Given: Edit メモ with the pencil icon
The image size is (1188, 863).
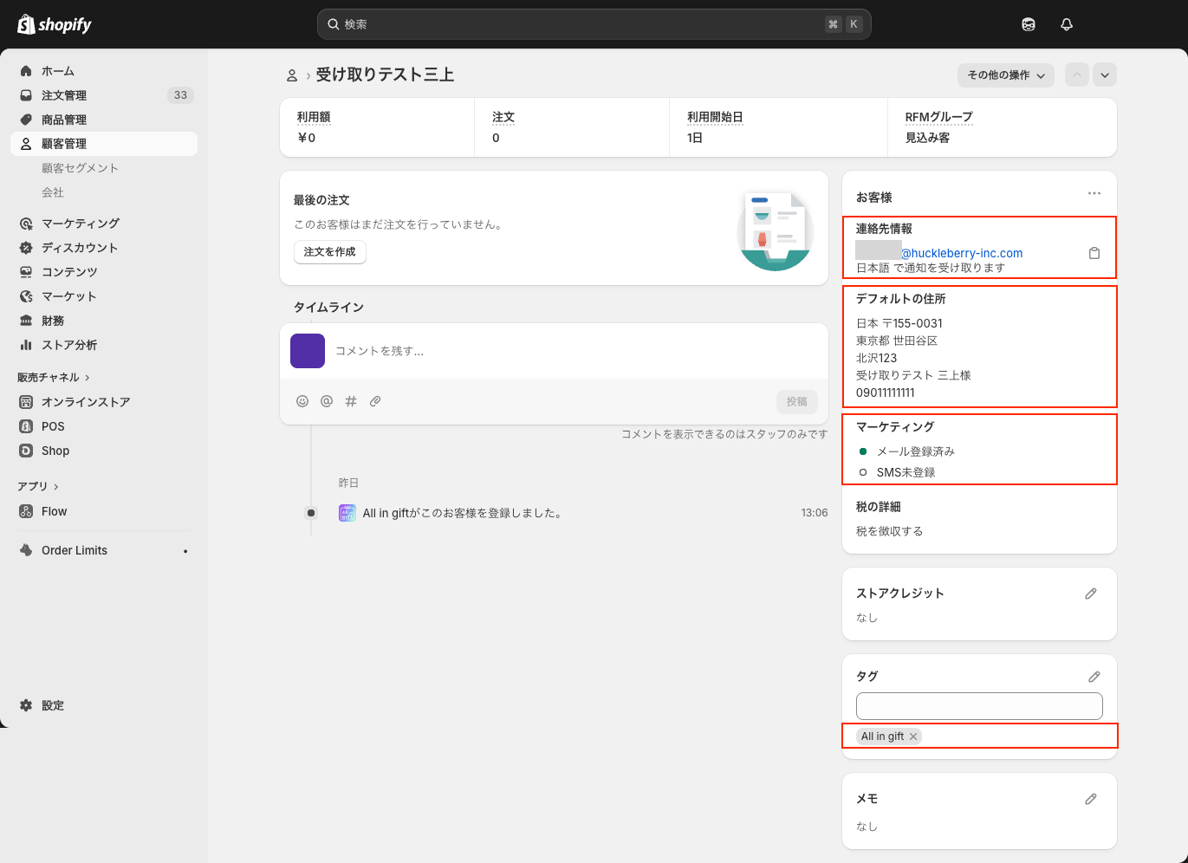Looking at the screenshot, I should click(x=1091, y=799).
